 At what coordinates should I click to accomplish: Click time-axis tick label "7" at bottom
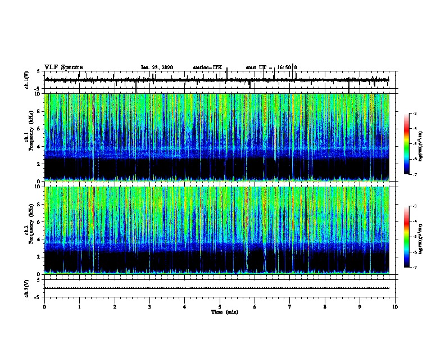pos(290,307)
